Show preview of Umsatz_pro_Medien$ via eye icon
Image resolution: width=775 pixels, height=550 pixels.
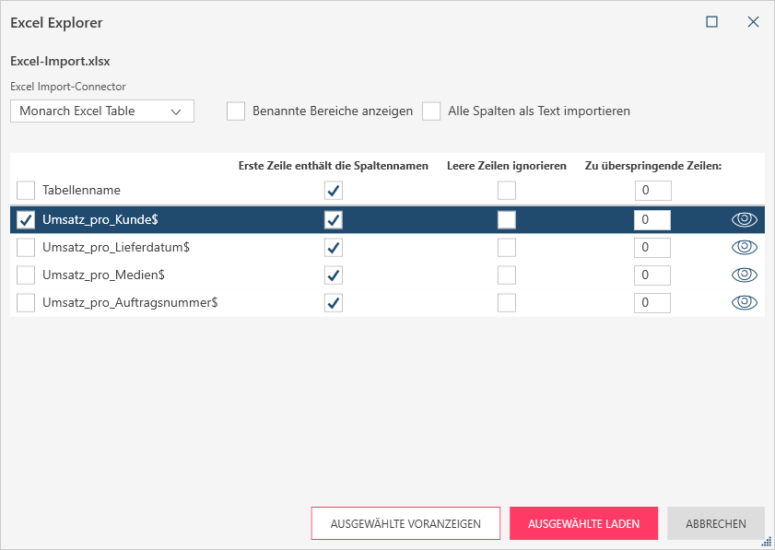pos(744,275)
